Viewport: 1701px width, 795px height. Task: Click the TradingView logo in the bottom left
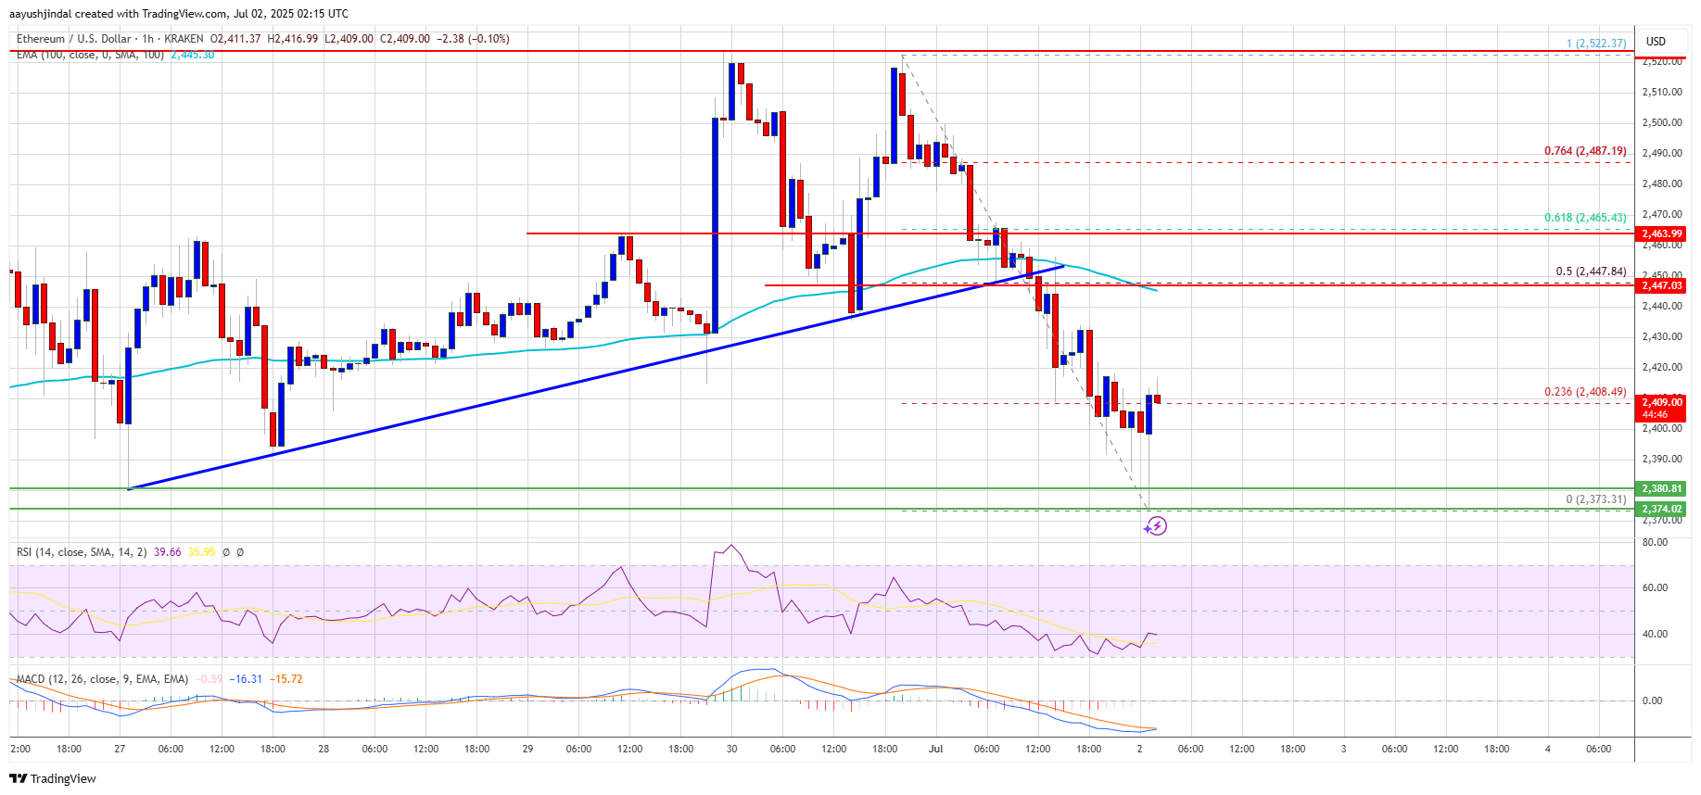point(53,778)
